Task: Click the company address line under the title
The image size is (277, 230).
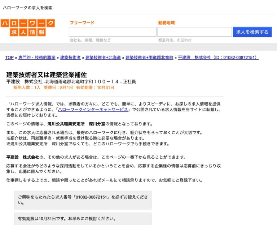Action: click(71, 82)
